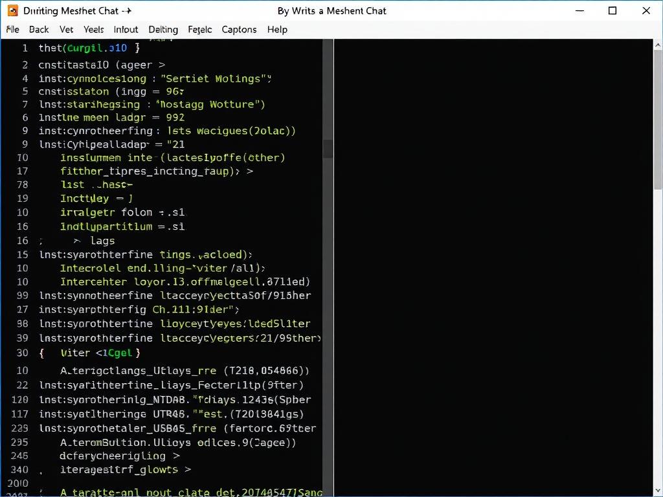Screen dimensions: 663x497
Task: Open the Help menu
Action: coord(277,30)
